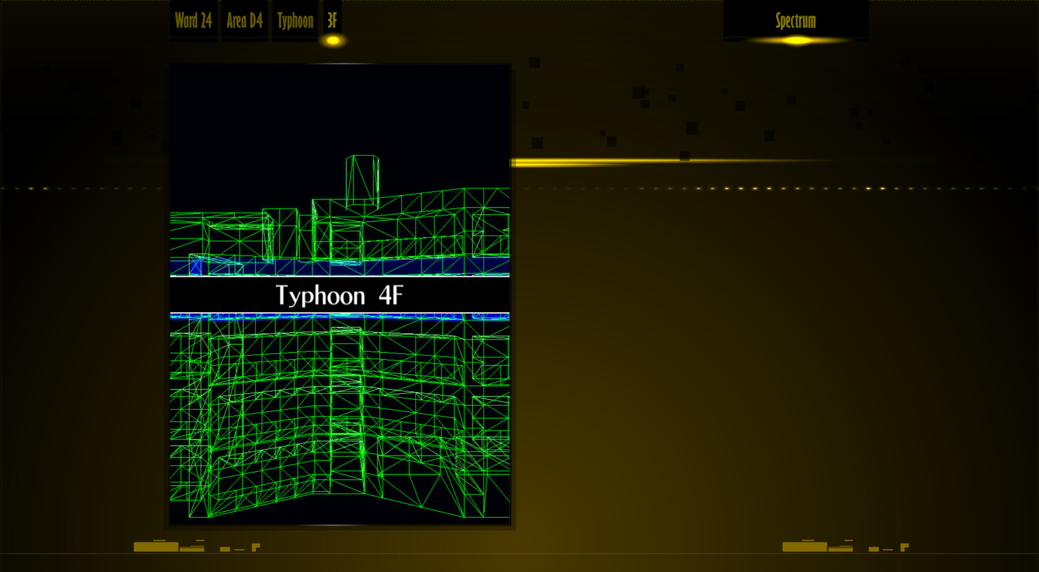Screen dimensions: 1039x572
Task: Click the large bottom-left block glyph
Action: point(156,547)
